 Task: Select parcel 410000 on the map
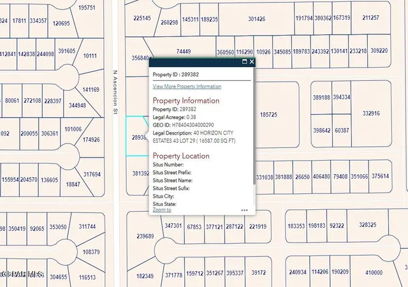tap(374, 273)
